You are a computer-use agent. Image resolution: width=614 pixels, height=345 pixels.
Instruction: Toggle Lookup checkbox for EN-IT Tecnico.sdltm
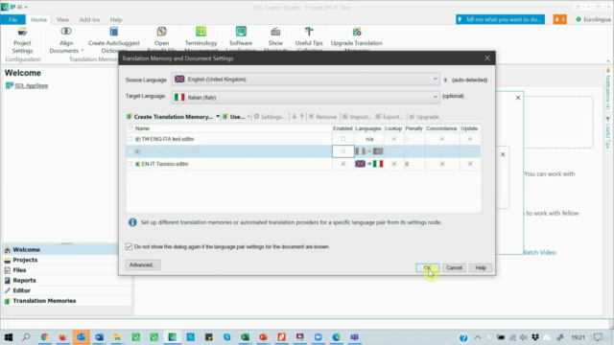pyautogui.click(x=394, y=164)
